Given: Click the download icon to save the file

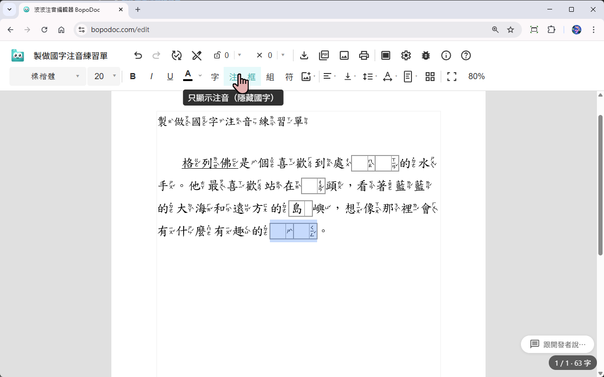Looking at the screenshot, I should [x=304, y=55].
